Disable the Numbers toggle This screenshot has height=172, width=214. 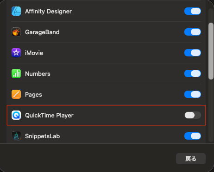coord(193,74)
